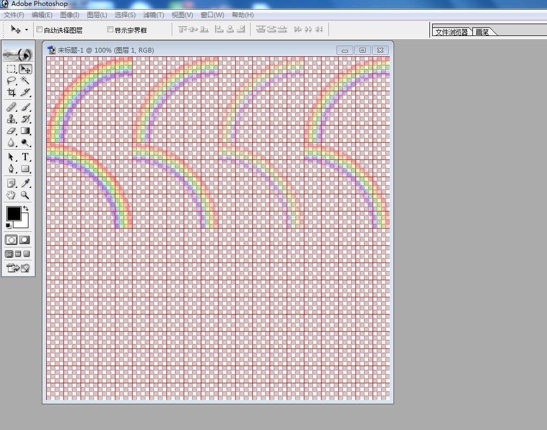Image resolution: width=547 pixels, height=430 pixels.
Task: Select the Slice tool
Action: point(25,92)
